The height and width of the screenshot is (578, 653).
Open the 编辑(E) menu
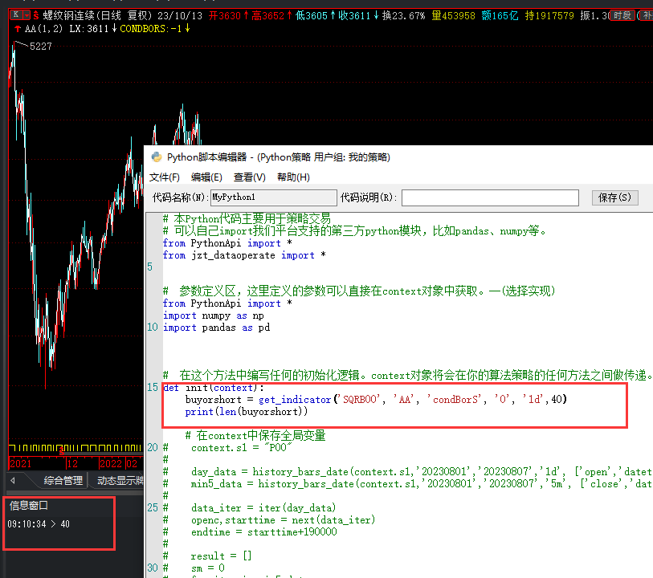206,177
